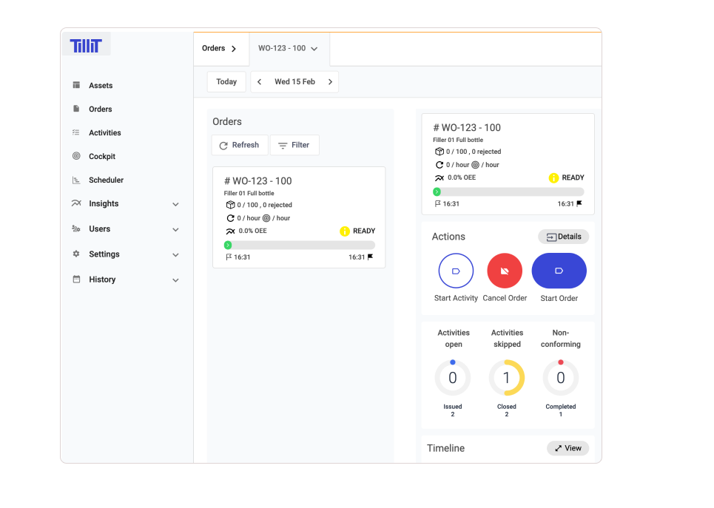Open the orders Filter

[294, 145]
